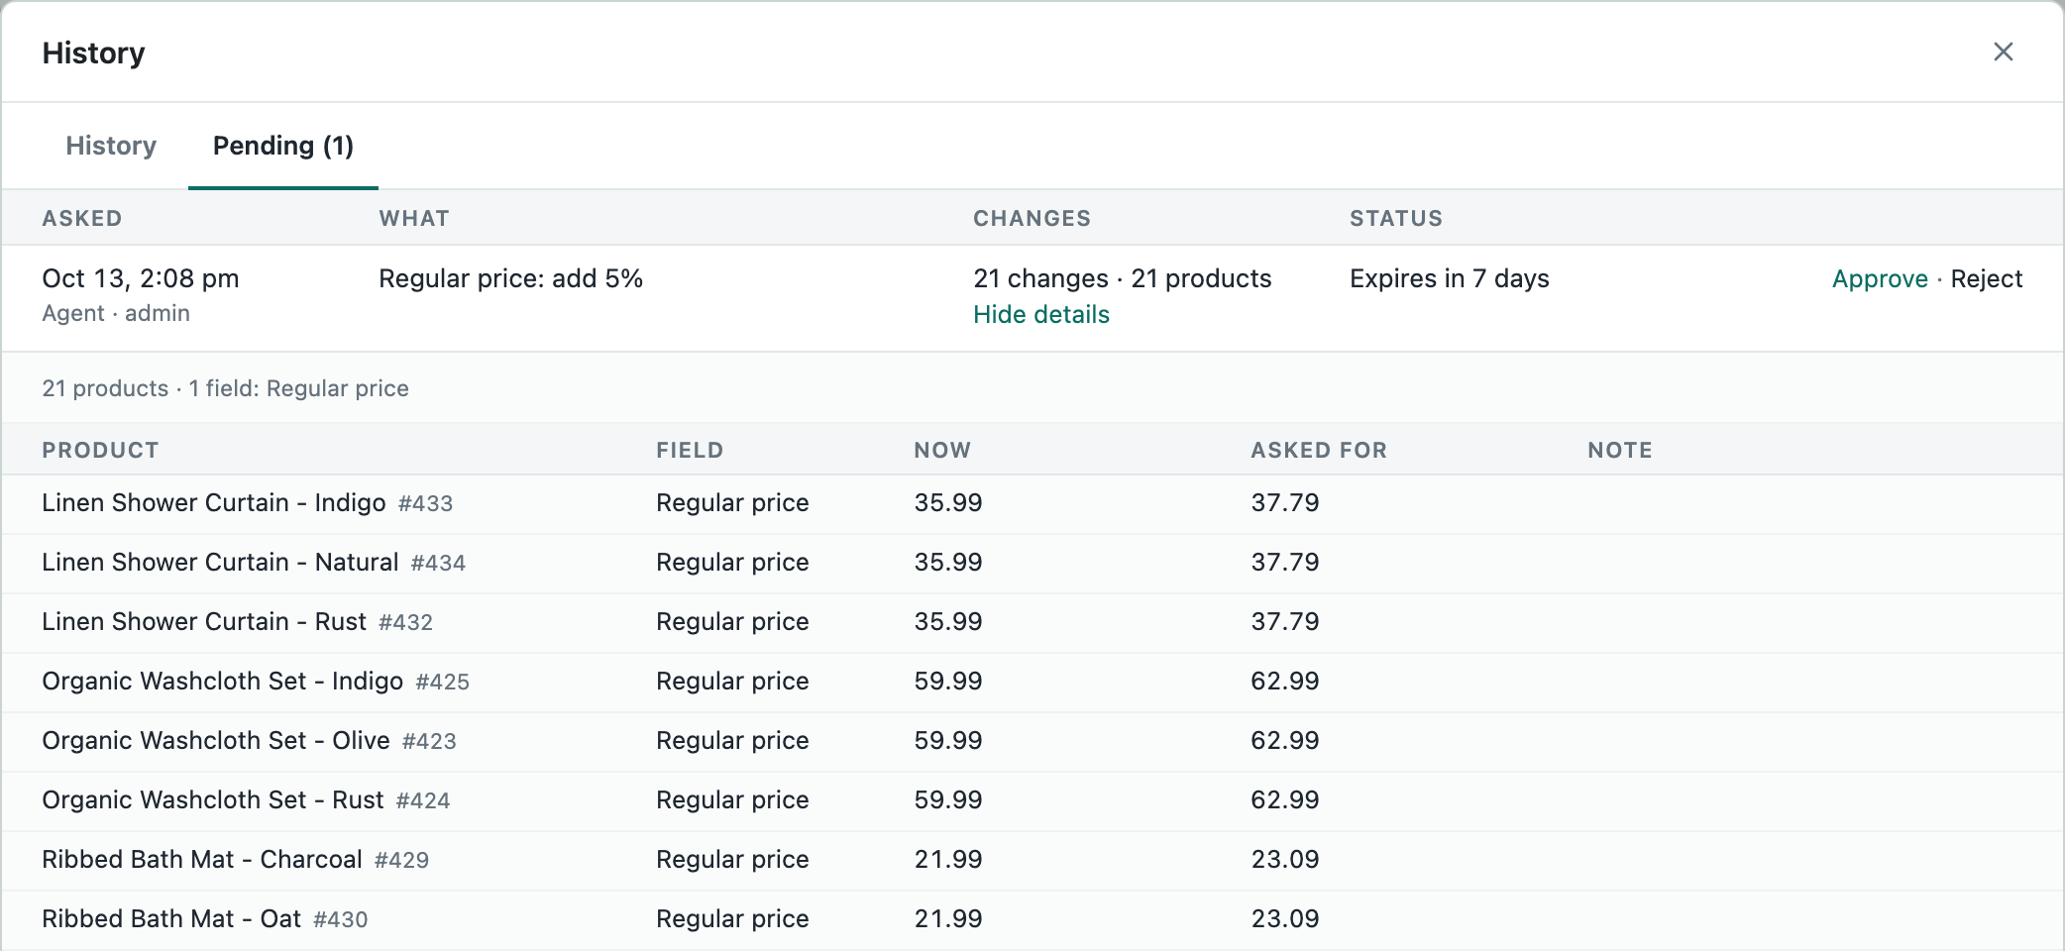This screenshot has width=2065, height=951.
Task: Click the #433 product ID
Action: (x=425, y=504)
